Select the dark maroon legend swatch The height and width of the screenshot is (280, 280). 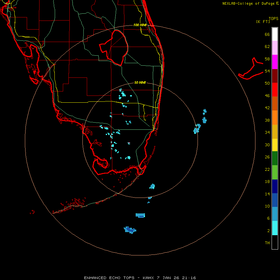[275, 76]
